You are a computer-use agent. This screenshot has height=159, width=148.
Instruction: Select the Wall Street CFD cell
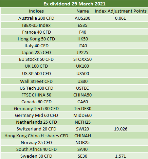click(36, 81)
